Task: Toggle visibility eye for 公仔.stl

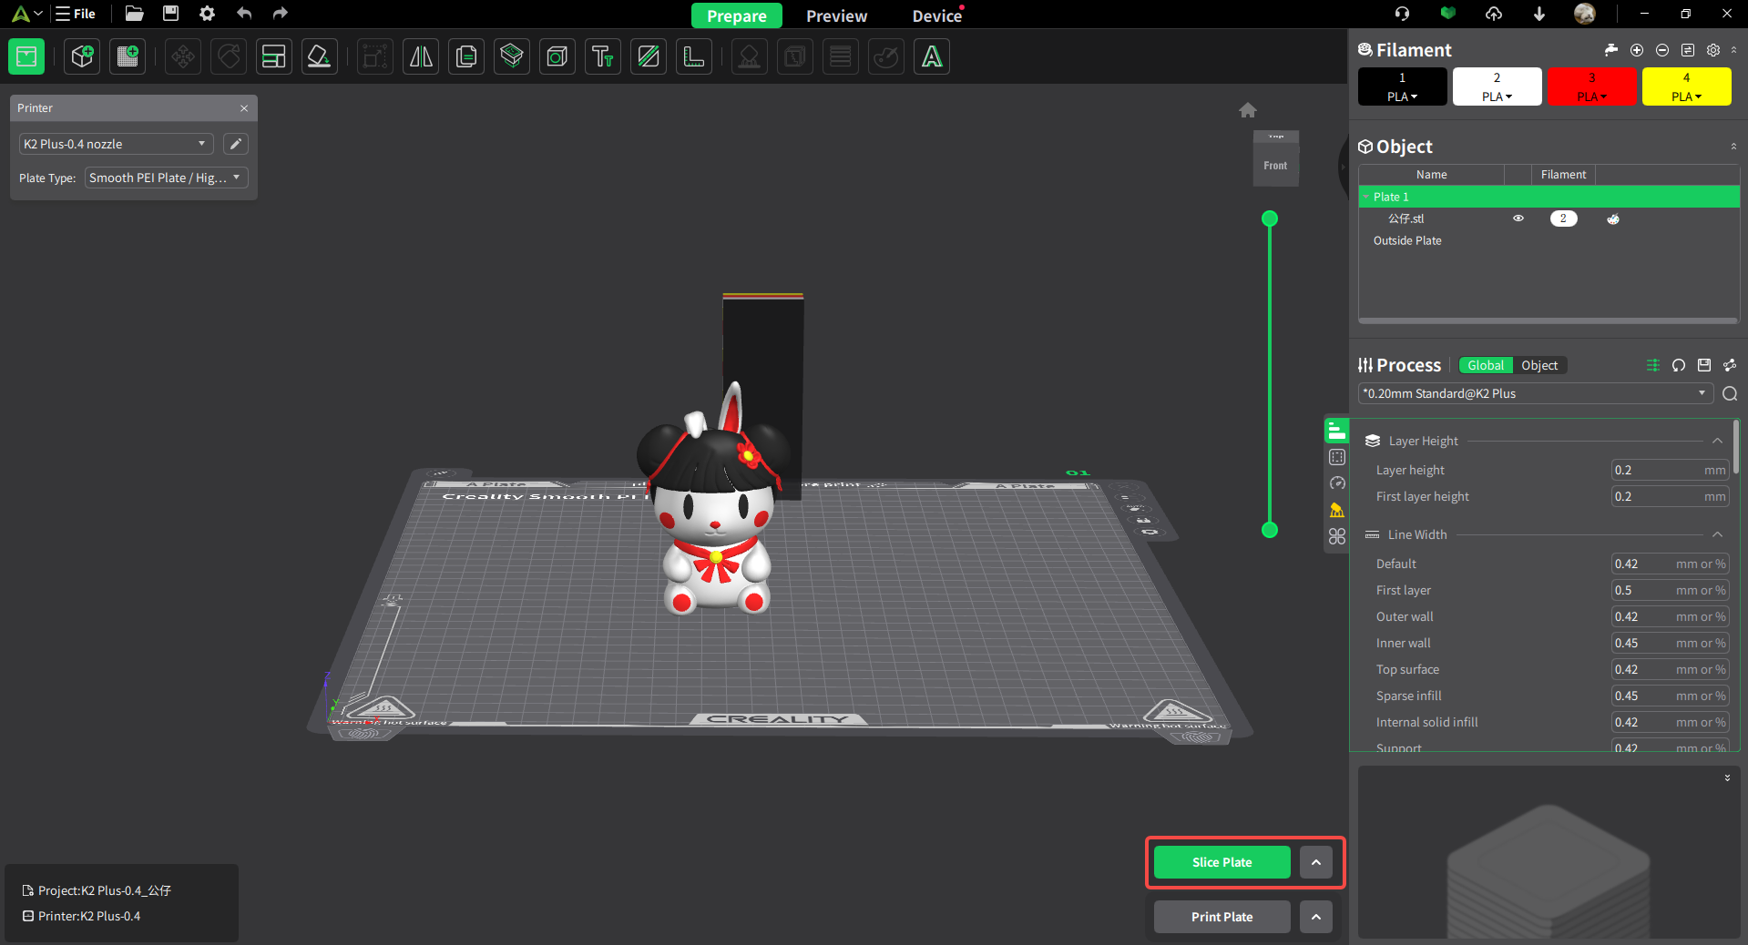Action: pos(1518,218)
